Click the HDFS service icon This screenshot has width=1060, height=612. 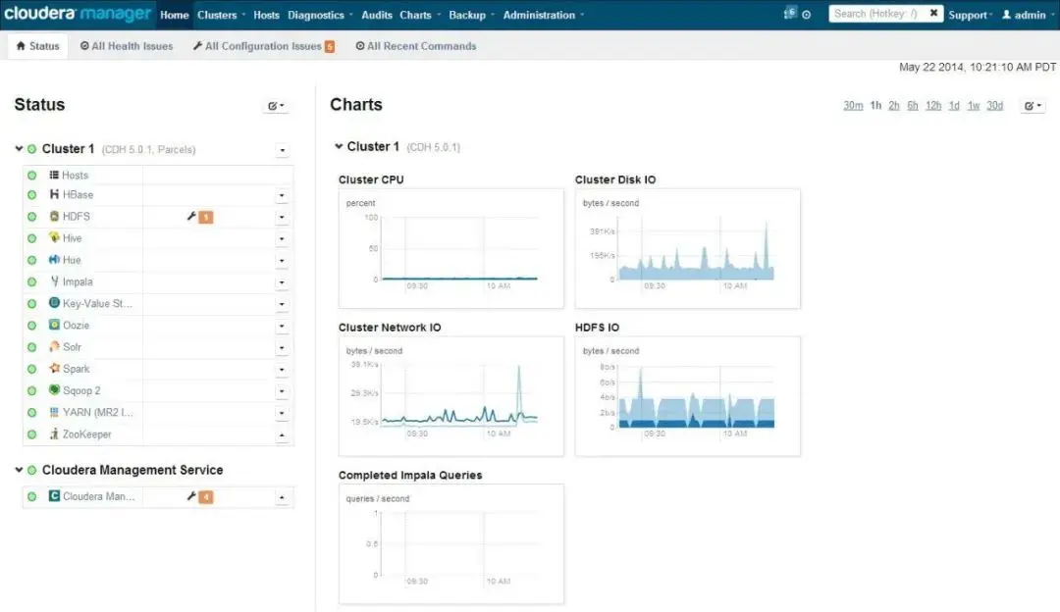click(55, 217)
